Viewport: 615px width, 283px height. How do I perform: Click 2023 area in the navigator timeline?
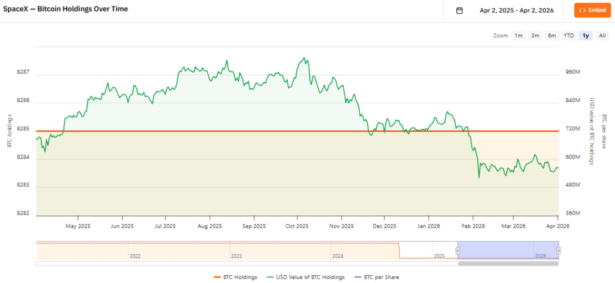[x=236, y=251]
